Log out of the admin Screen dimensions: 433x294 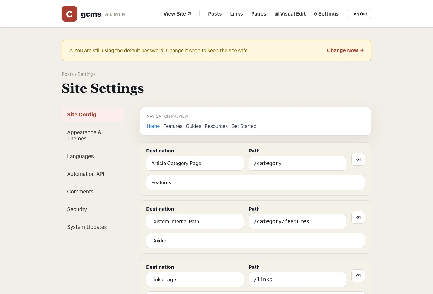coord(359,14)
